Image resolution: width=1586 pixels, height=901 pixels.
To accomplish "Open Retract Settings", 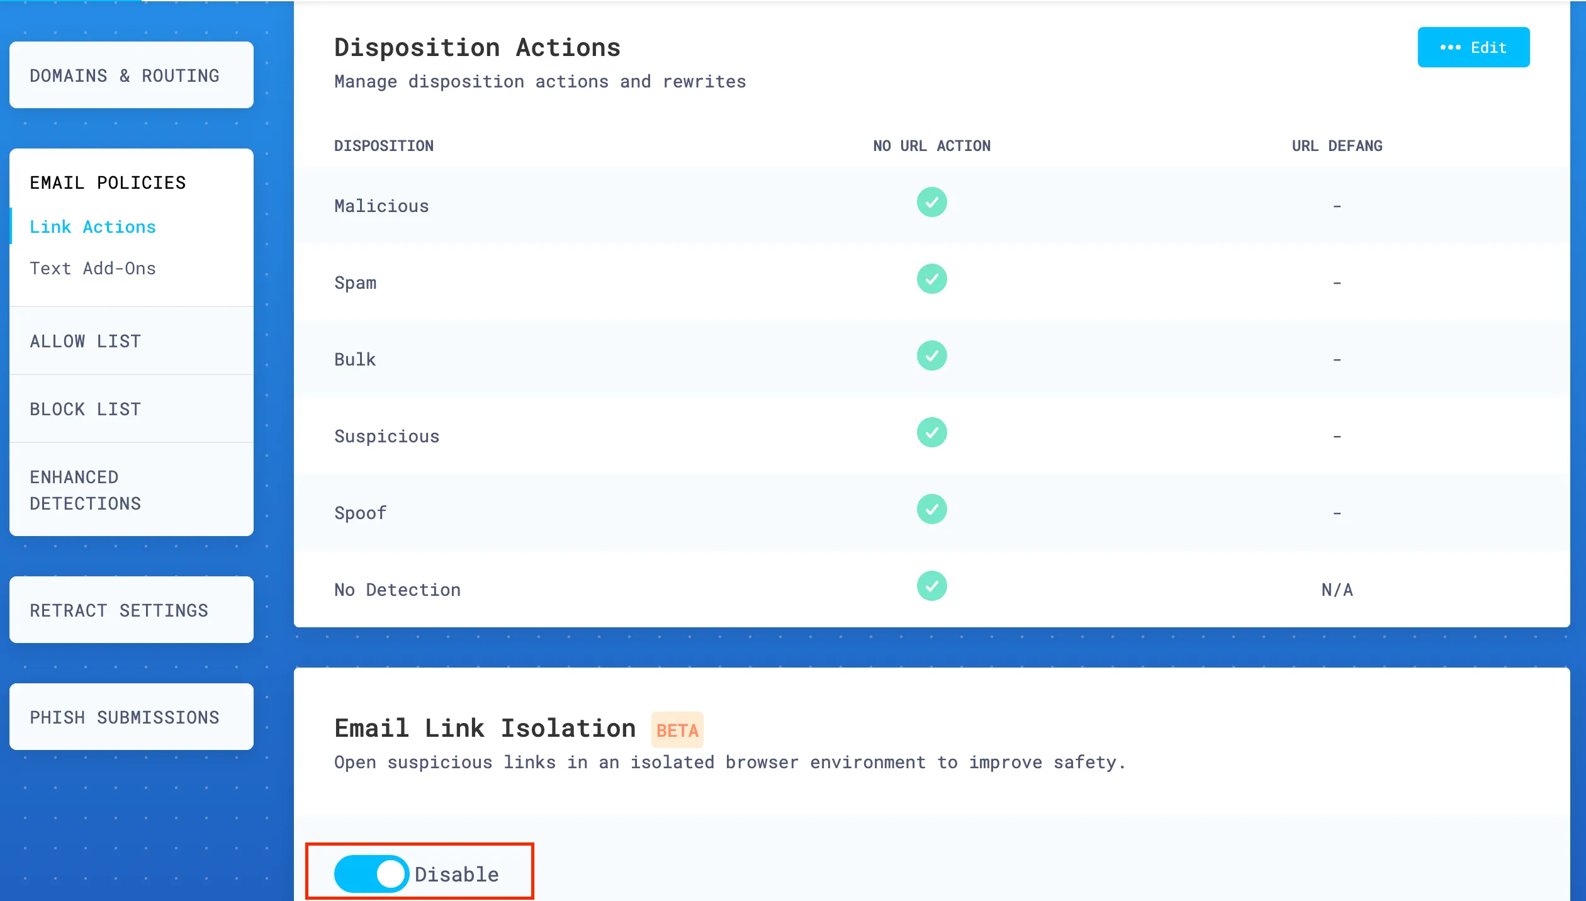I will [x=119, y=610].
